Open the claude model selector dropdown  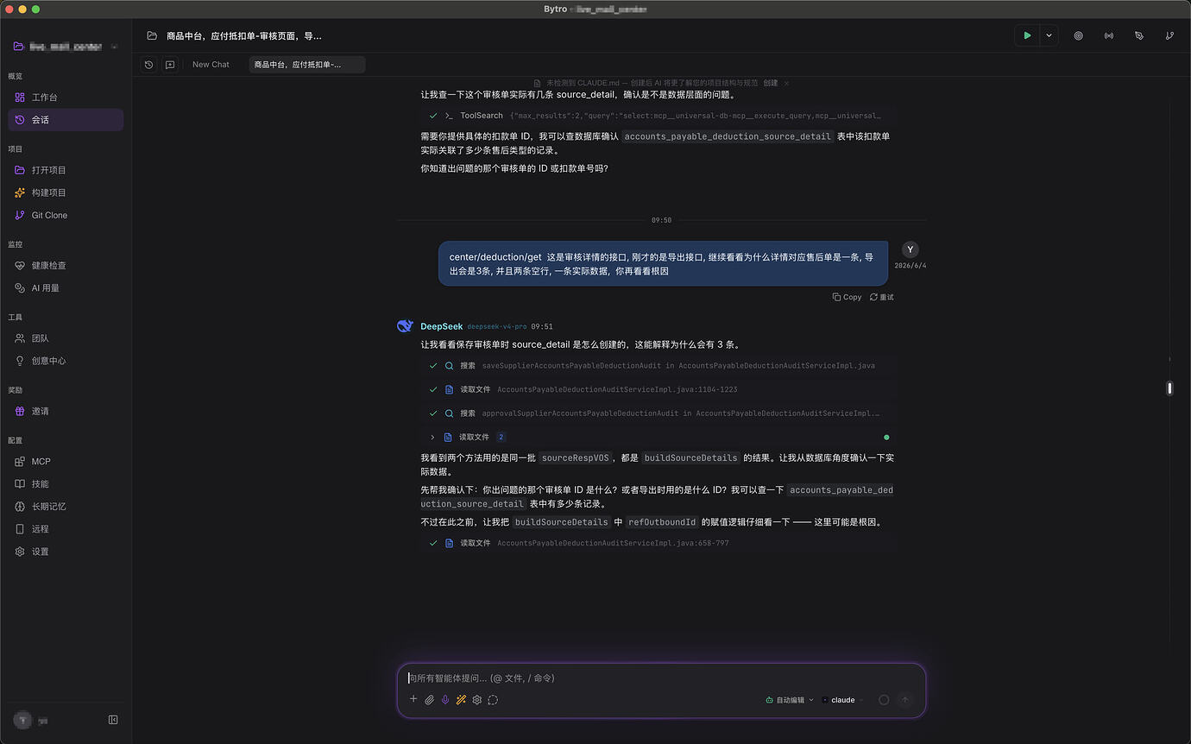(842, 700)
